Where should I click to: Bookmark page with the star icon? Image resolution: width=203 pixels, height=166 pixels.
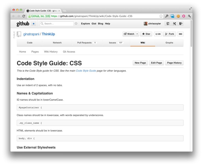(x=161, y=16)
